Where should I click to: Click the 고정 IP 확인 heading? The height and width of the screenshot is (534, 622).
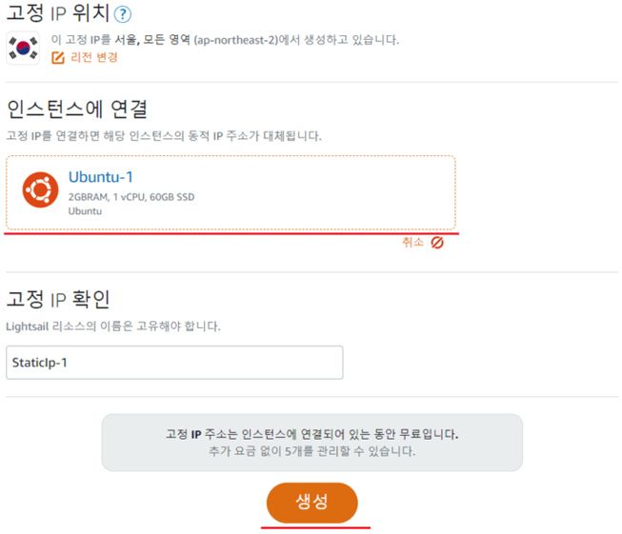(x=58, y=299)
